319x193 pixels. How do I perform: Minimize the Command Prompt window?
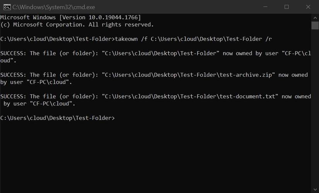[265, 7]
